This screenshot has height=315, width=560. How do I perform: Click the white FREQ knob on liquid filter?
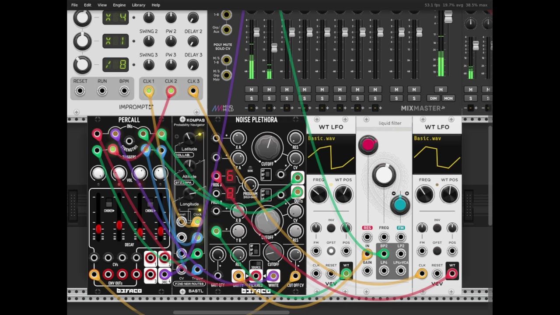[384, 175]
